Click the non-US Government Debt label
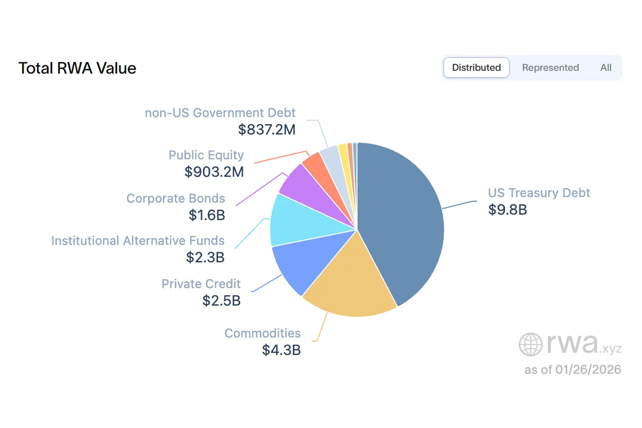This screenshot has height=428, width=642. tap(220, 113)
